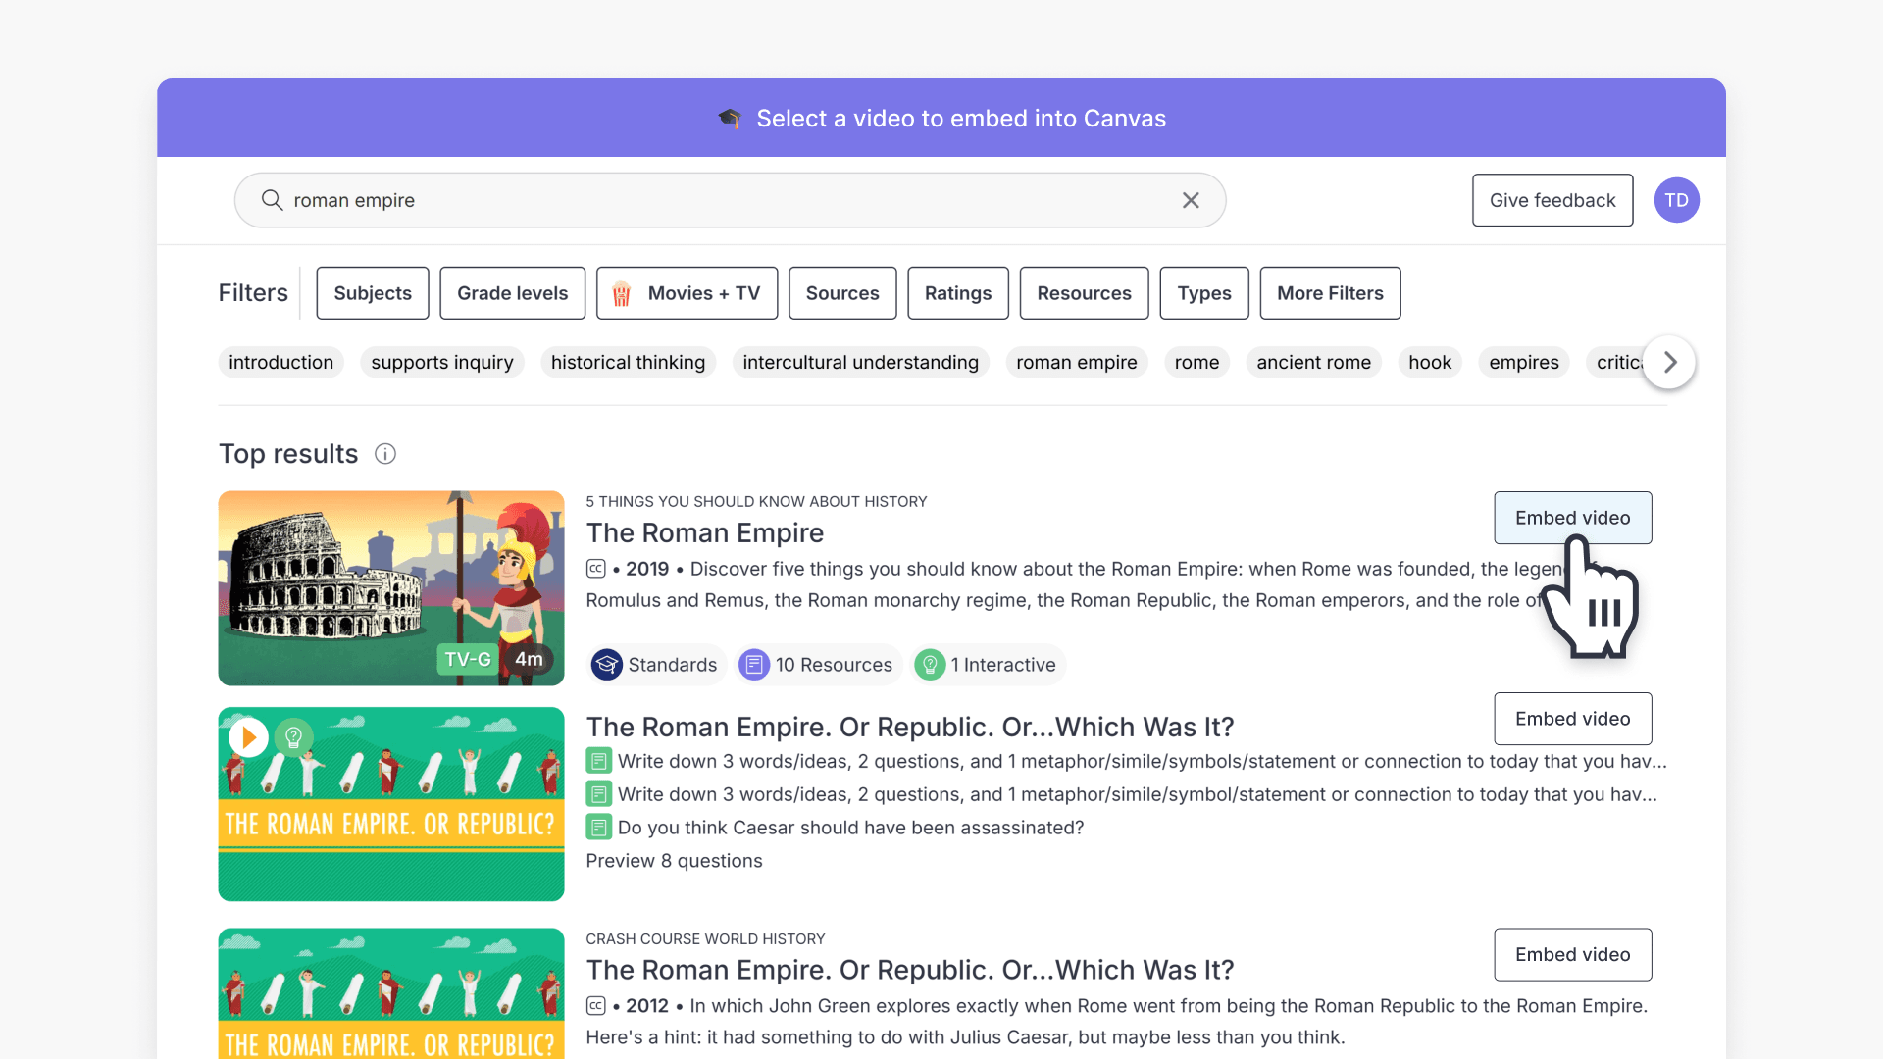Open the Subjects filter dropdown
The image size is (1883, 1059).
(372, 293)
